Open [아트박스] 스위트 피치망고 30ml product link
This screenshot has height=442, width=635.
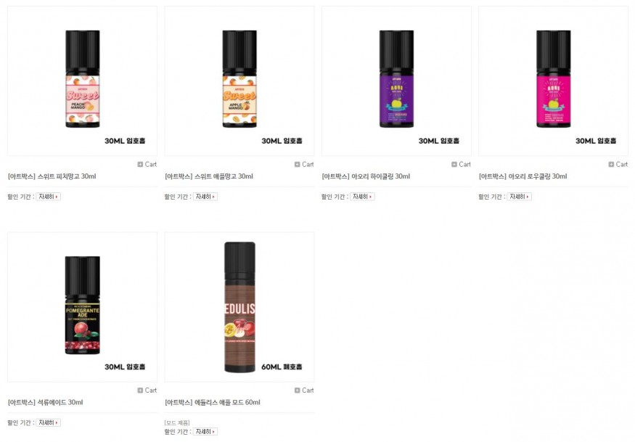[x=52, y=176]
